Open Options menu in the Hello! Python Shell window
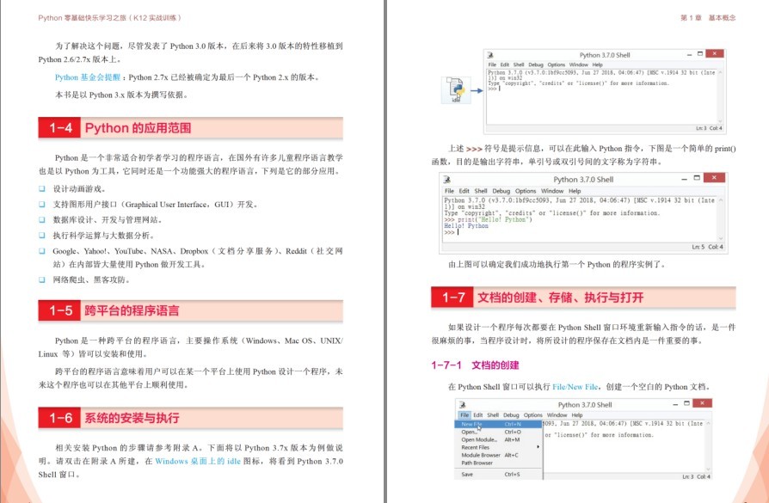The image size is (769, 503). tap(526, 191)
